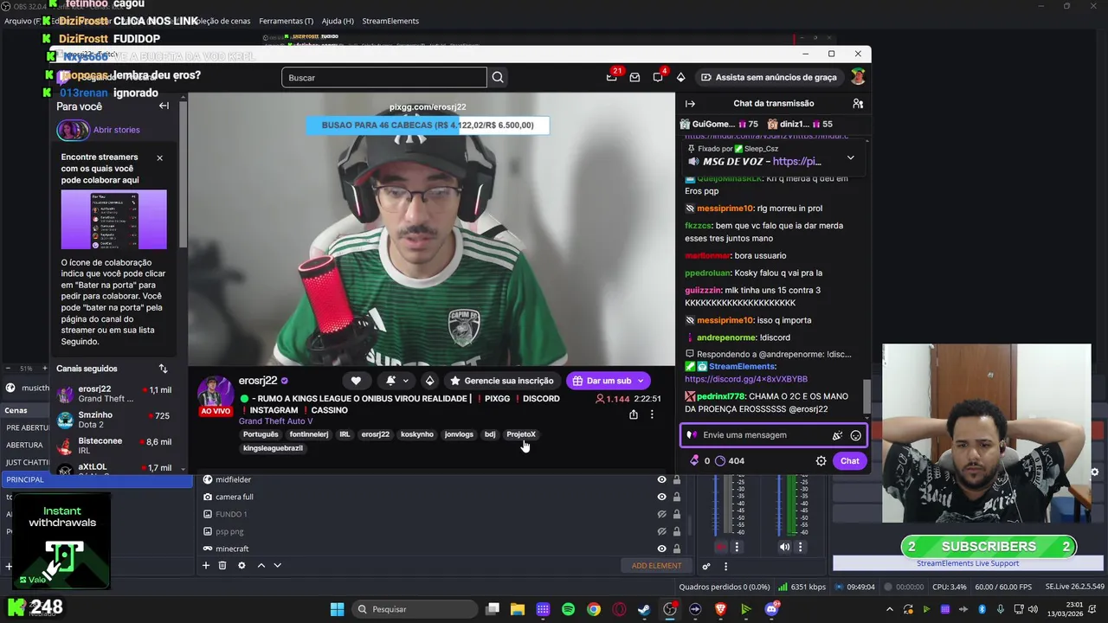Collapse the Para você sidebar arrow
The image size is (1108, 623).
pyautogui.click(x=164, y=106)
